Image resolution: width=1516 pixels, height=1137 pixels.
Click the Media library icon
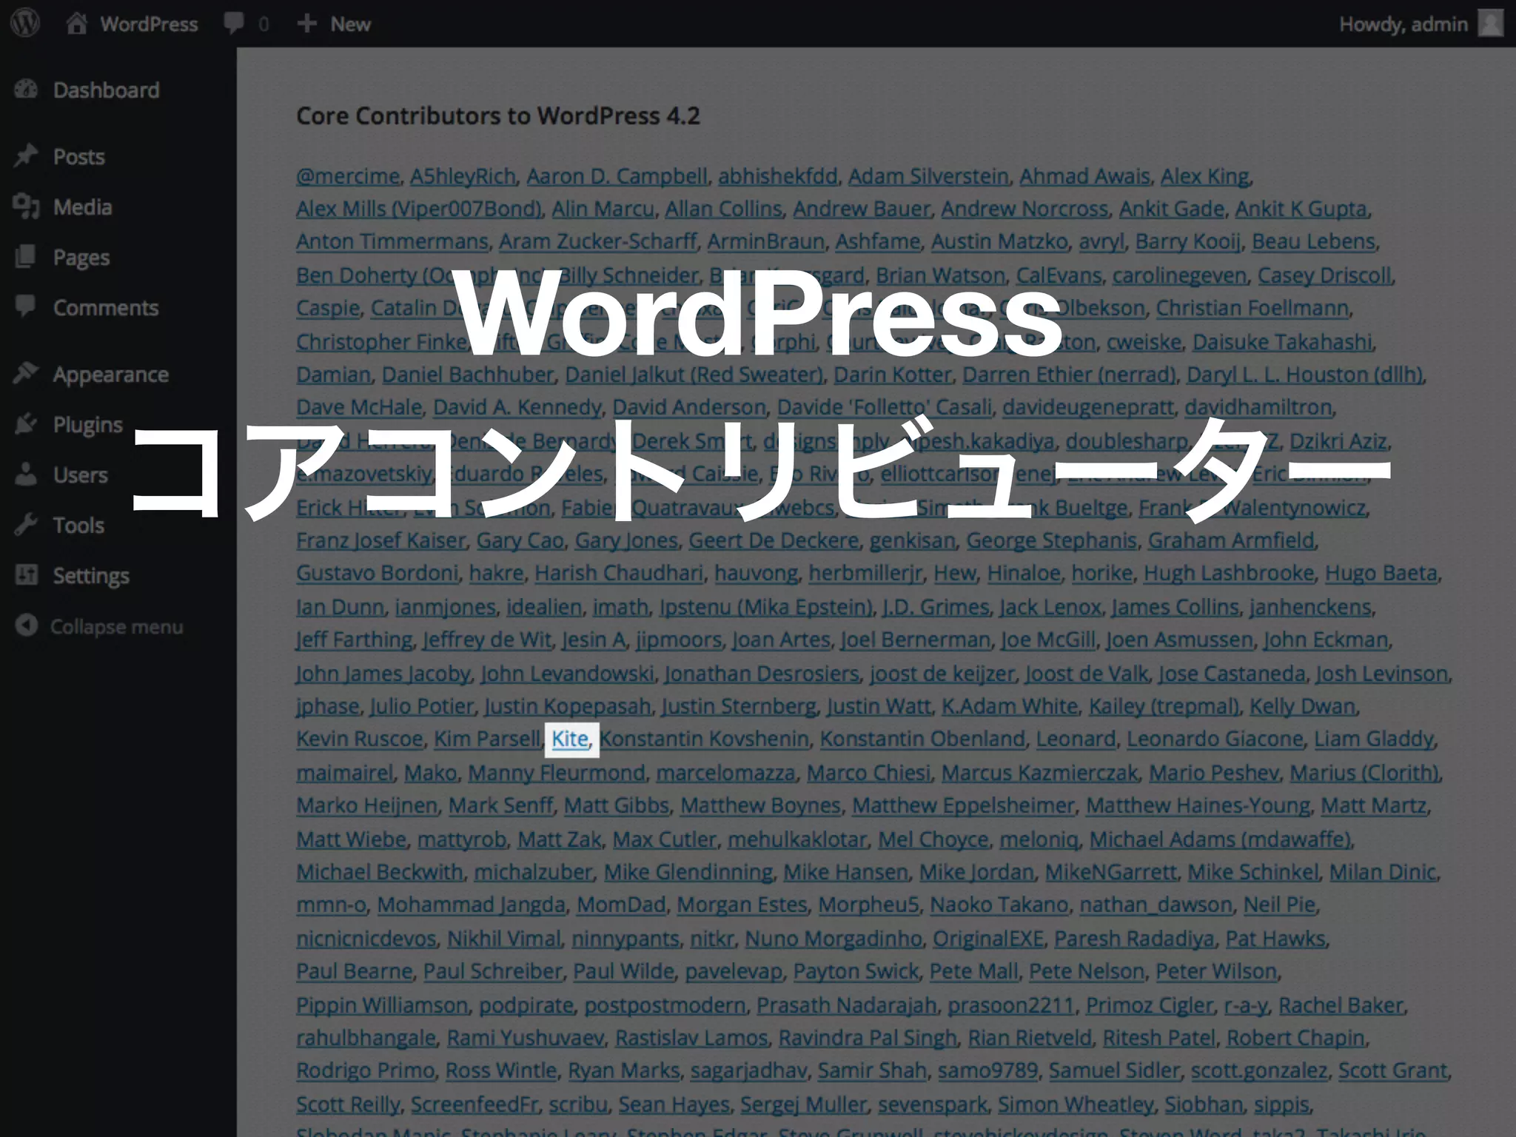tap(26, 207)
